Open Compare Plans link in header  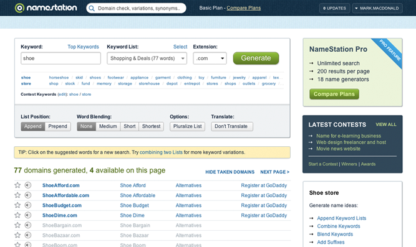click(244, 8)
